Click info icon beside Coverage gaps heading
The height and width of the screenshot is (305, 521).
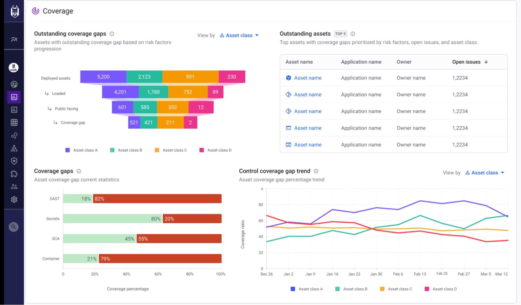[79, 171]
